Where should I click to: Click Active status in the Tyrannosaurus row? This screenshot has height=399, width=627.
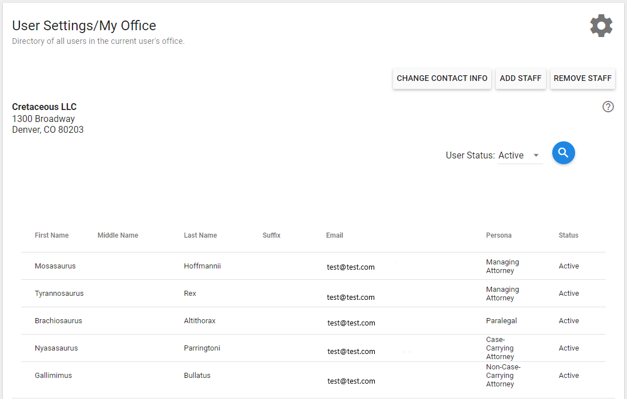pos(569,294)
